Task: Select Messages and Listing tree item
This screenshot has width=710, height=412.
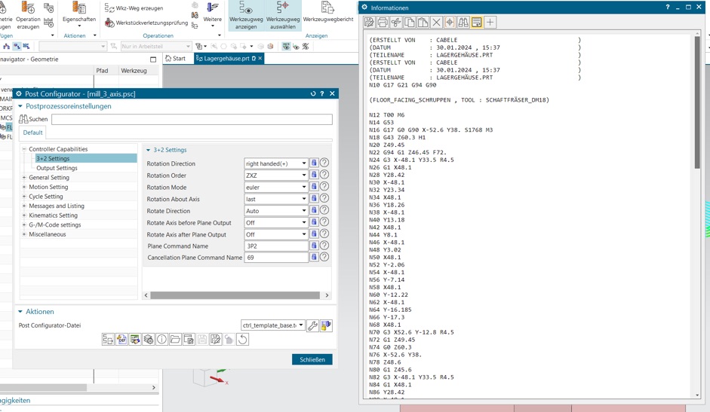Action: (x=57, y=206)
